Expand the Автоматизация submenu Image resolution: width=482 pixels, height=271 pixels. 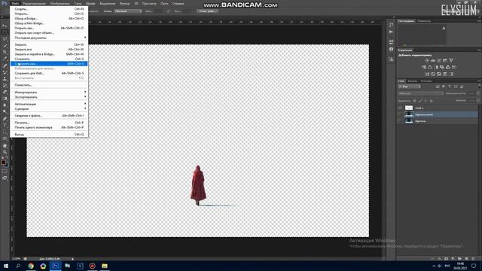pyautogui.click(x=49, y=104)
